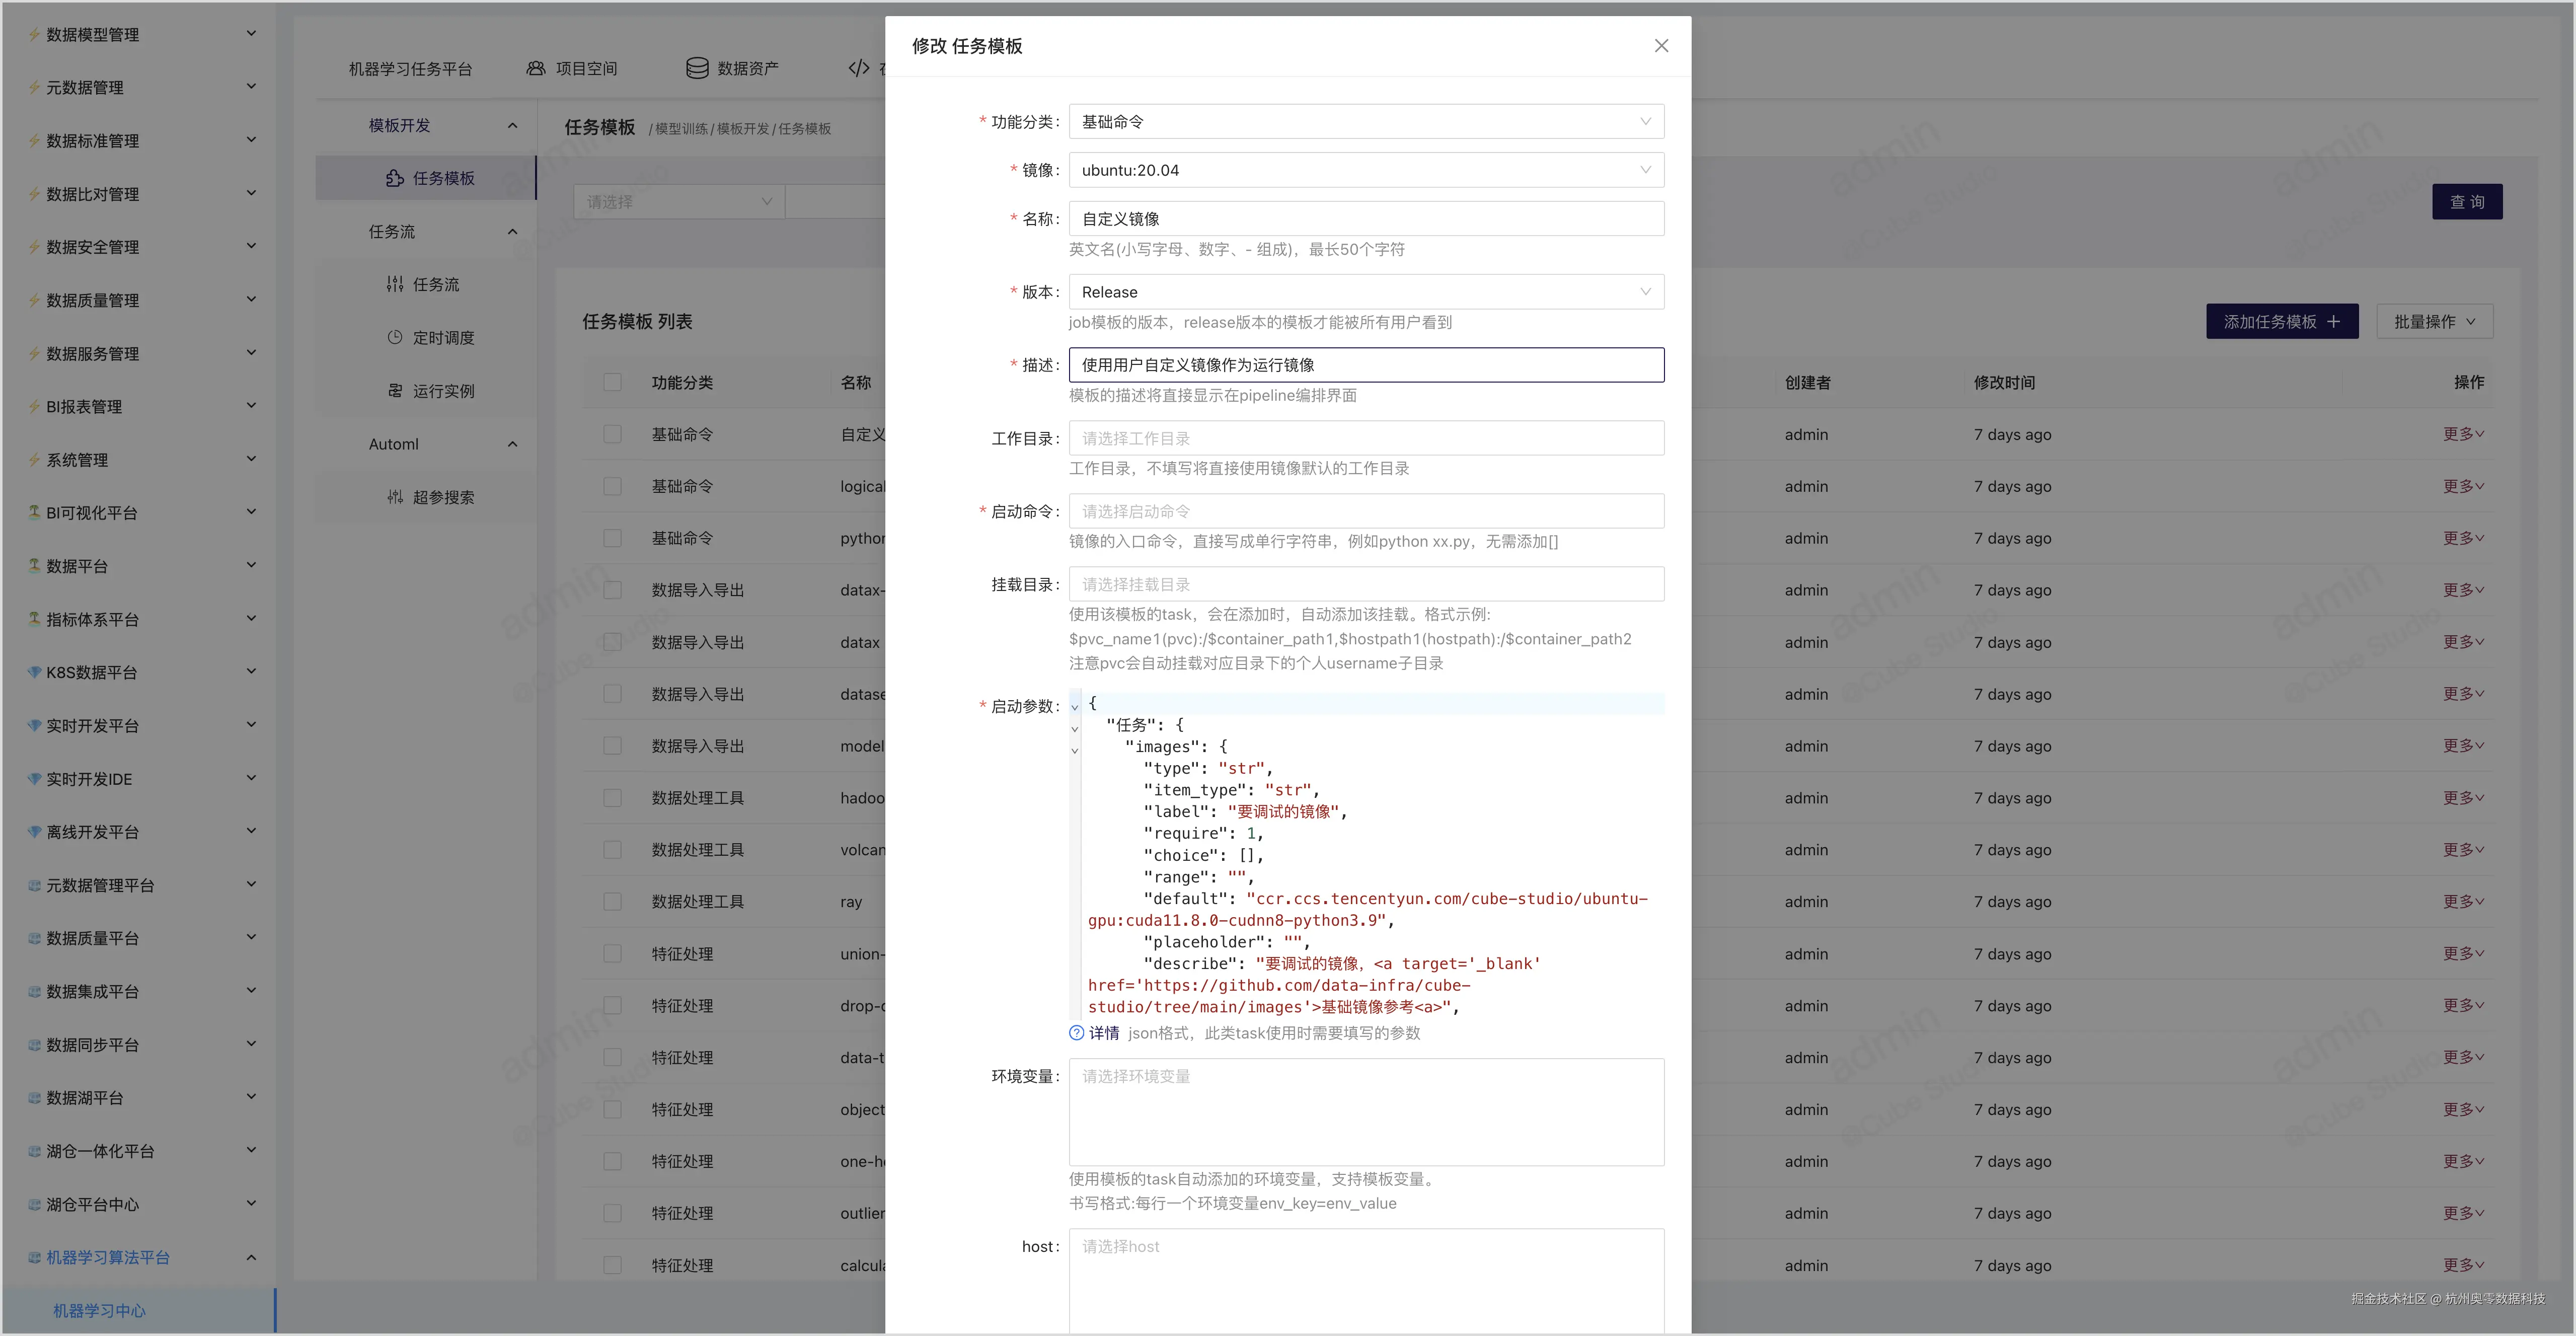Click the 查询 button

pyautogui.click(x=2466, y=201)
